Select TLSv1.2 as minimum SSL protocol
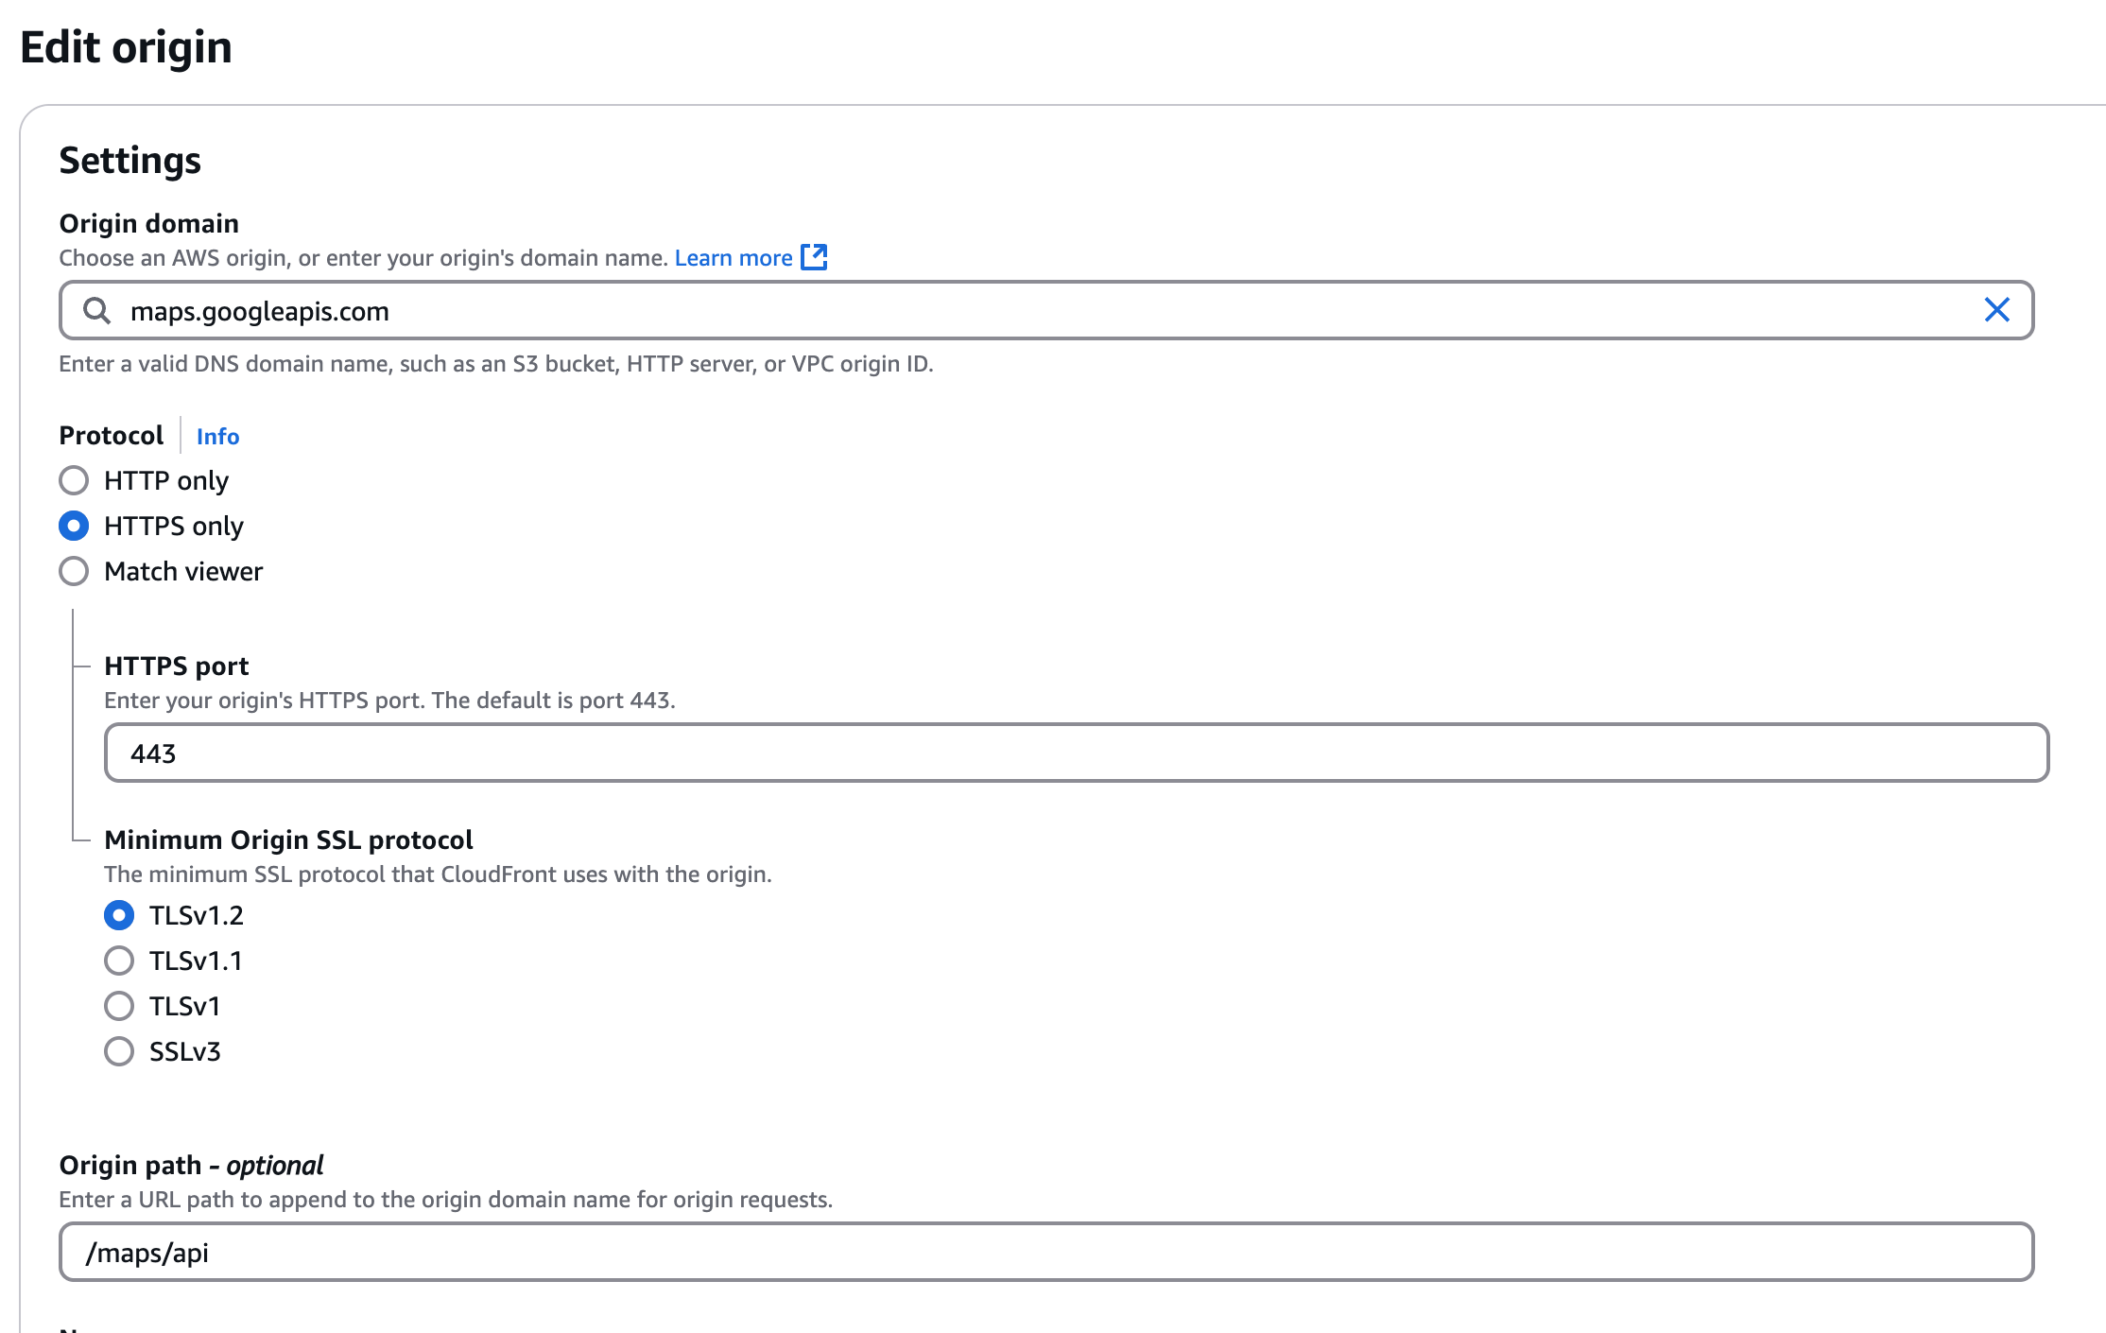The image size is (2106, 1333). click(119, 915)
